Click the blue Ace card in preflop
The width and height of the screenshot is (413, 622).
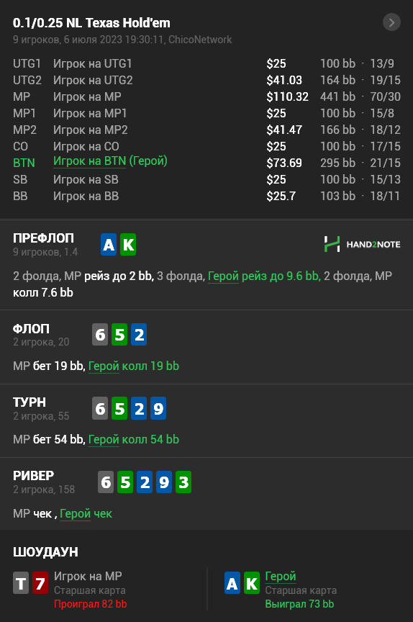[109, 244]
